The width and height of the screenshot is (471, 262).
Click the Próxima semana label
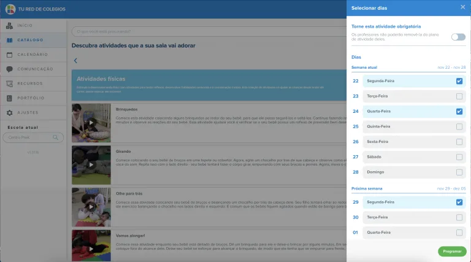[367, 189]
